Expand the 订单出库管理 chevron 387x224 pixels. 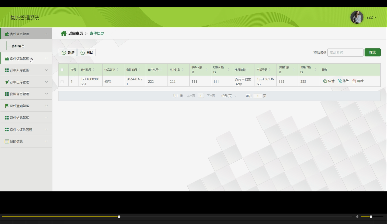46,82
